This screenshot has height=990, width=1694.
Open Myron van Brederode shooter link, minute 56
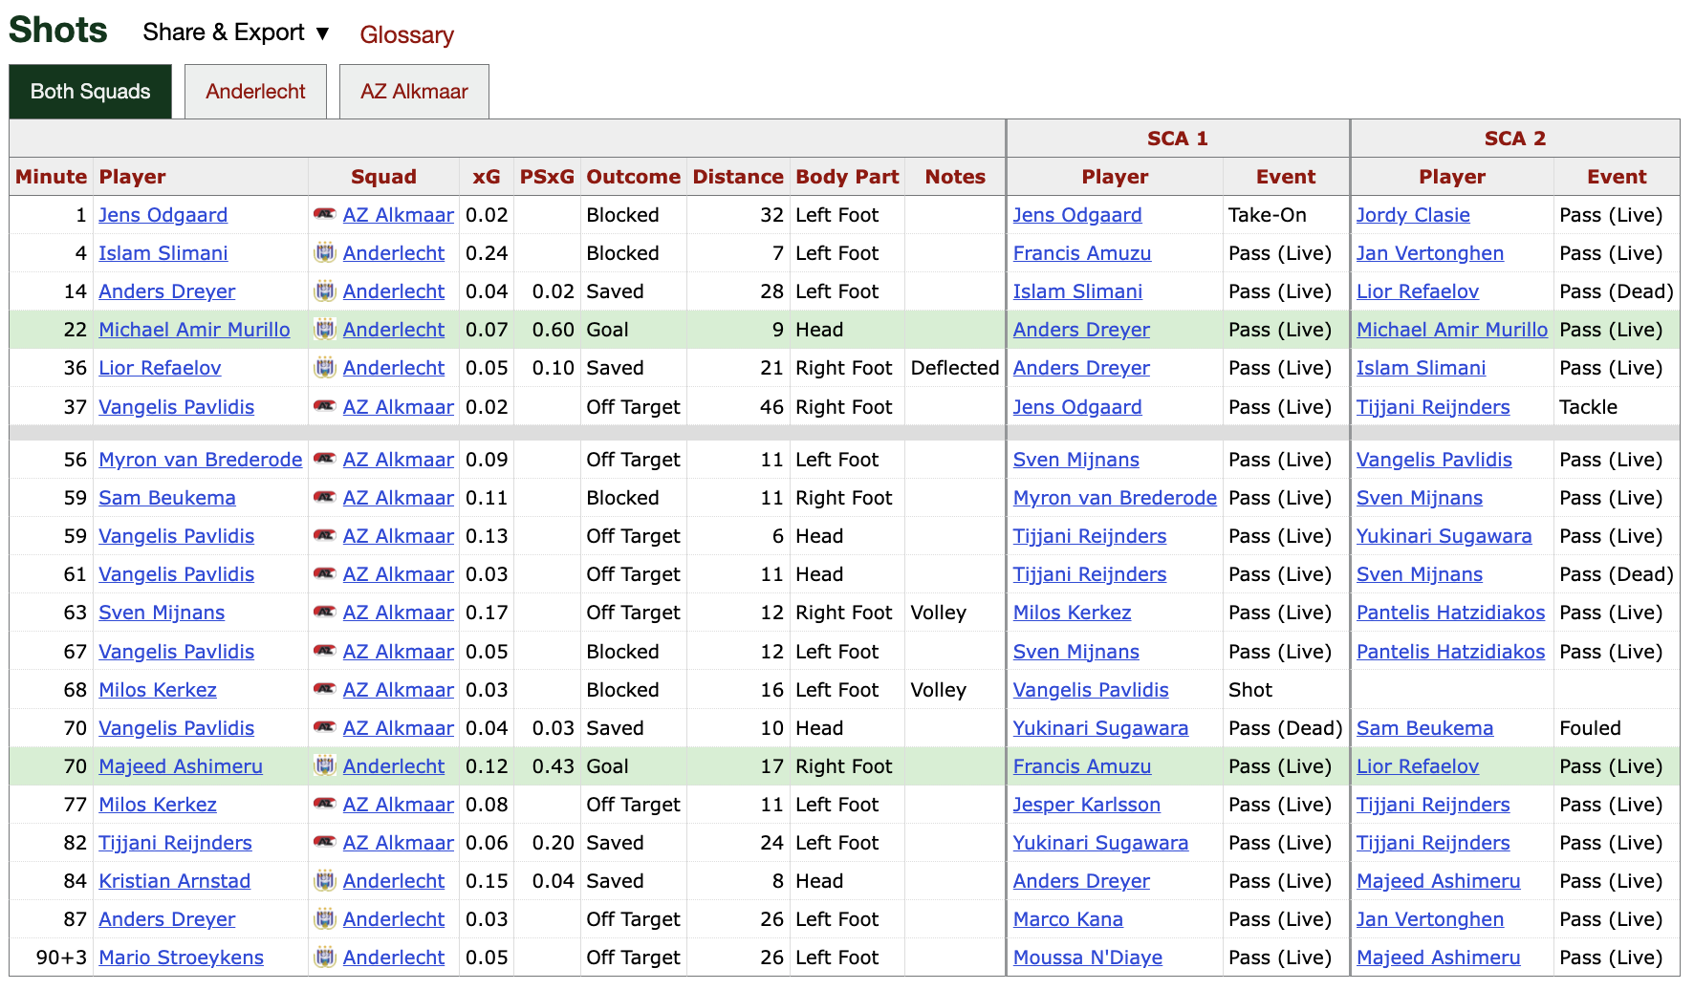click(200, 460)
